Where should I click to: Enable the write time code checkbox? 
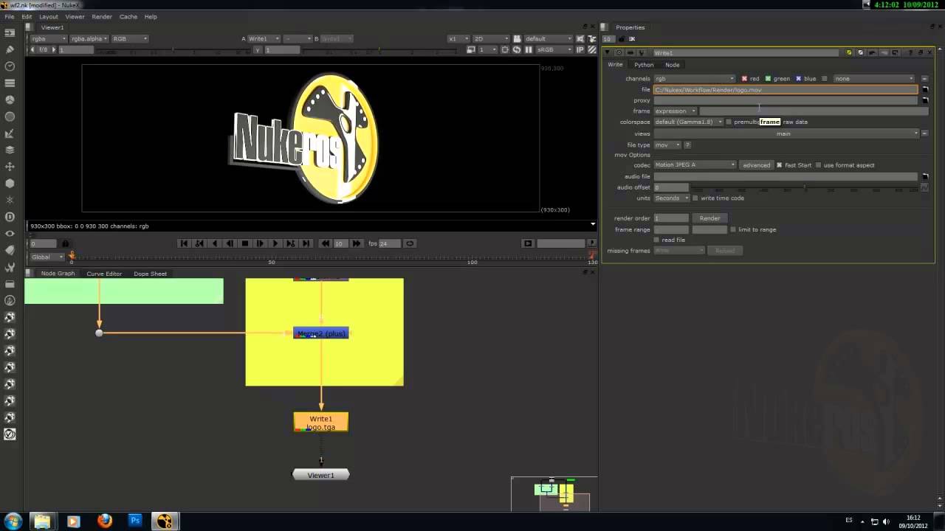(x=695, y=198)
